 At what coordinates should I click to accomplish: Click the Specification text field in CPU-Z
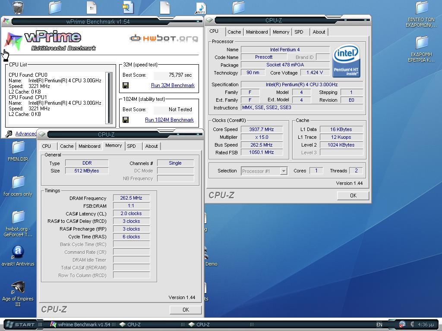pyautogui.click(x=302, y=84)
